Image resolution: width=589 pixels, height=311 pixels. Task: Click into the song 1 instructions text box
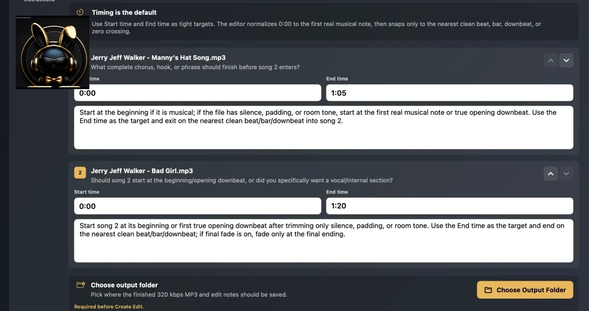coord(323,127)
